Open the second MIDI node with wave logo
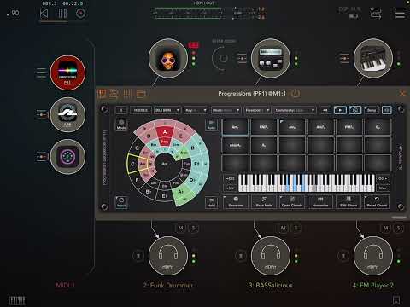 pos(67,114)
